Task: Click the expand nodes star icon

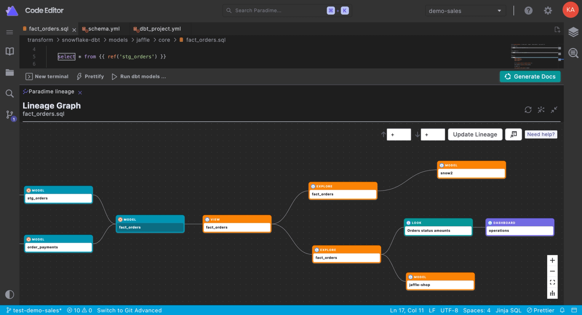Action: [541, 109]
